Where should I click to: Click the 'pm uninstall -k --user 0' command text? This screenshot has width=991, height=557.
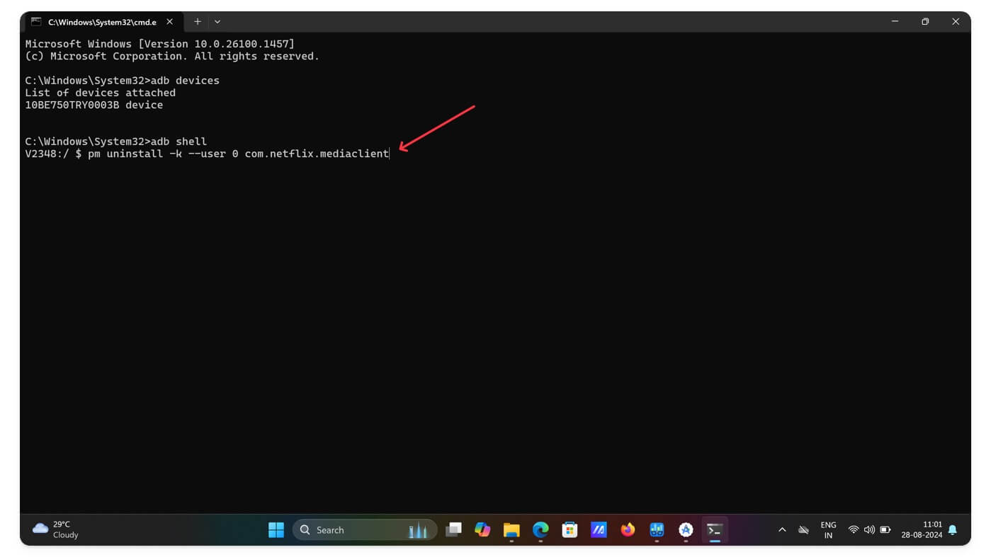tap(163, 154)
